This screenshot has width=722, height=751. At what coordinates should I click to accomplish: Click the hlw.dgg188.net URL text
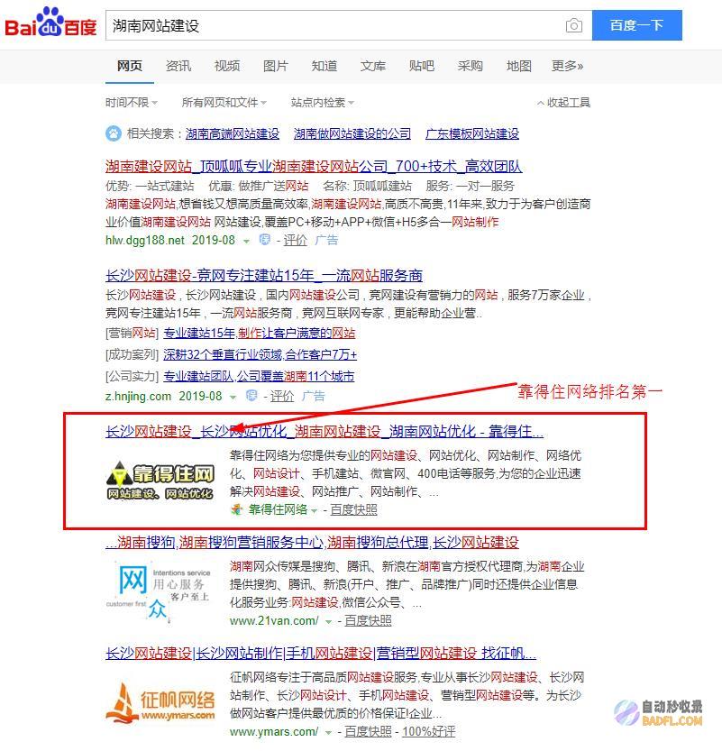pos(144,240)
